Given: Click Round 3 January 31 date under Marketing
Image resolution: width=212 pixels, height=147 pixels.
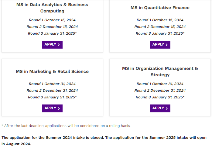Looking at the screenshot, I should [x=52, y=97].
